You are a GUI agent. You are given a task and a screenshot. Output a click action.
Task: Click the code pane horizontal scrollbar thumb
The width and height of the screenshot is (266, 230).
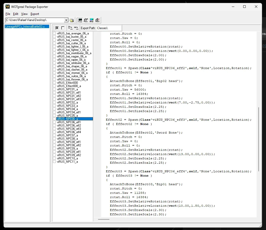tap(104, 219)
